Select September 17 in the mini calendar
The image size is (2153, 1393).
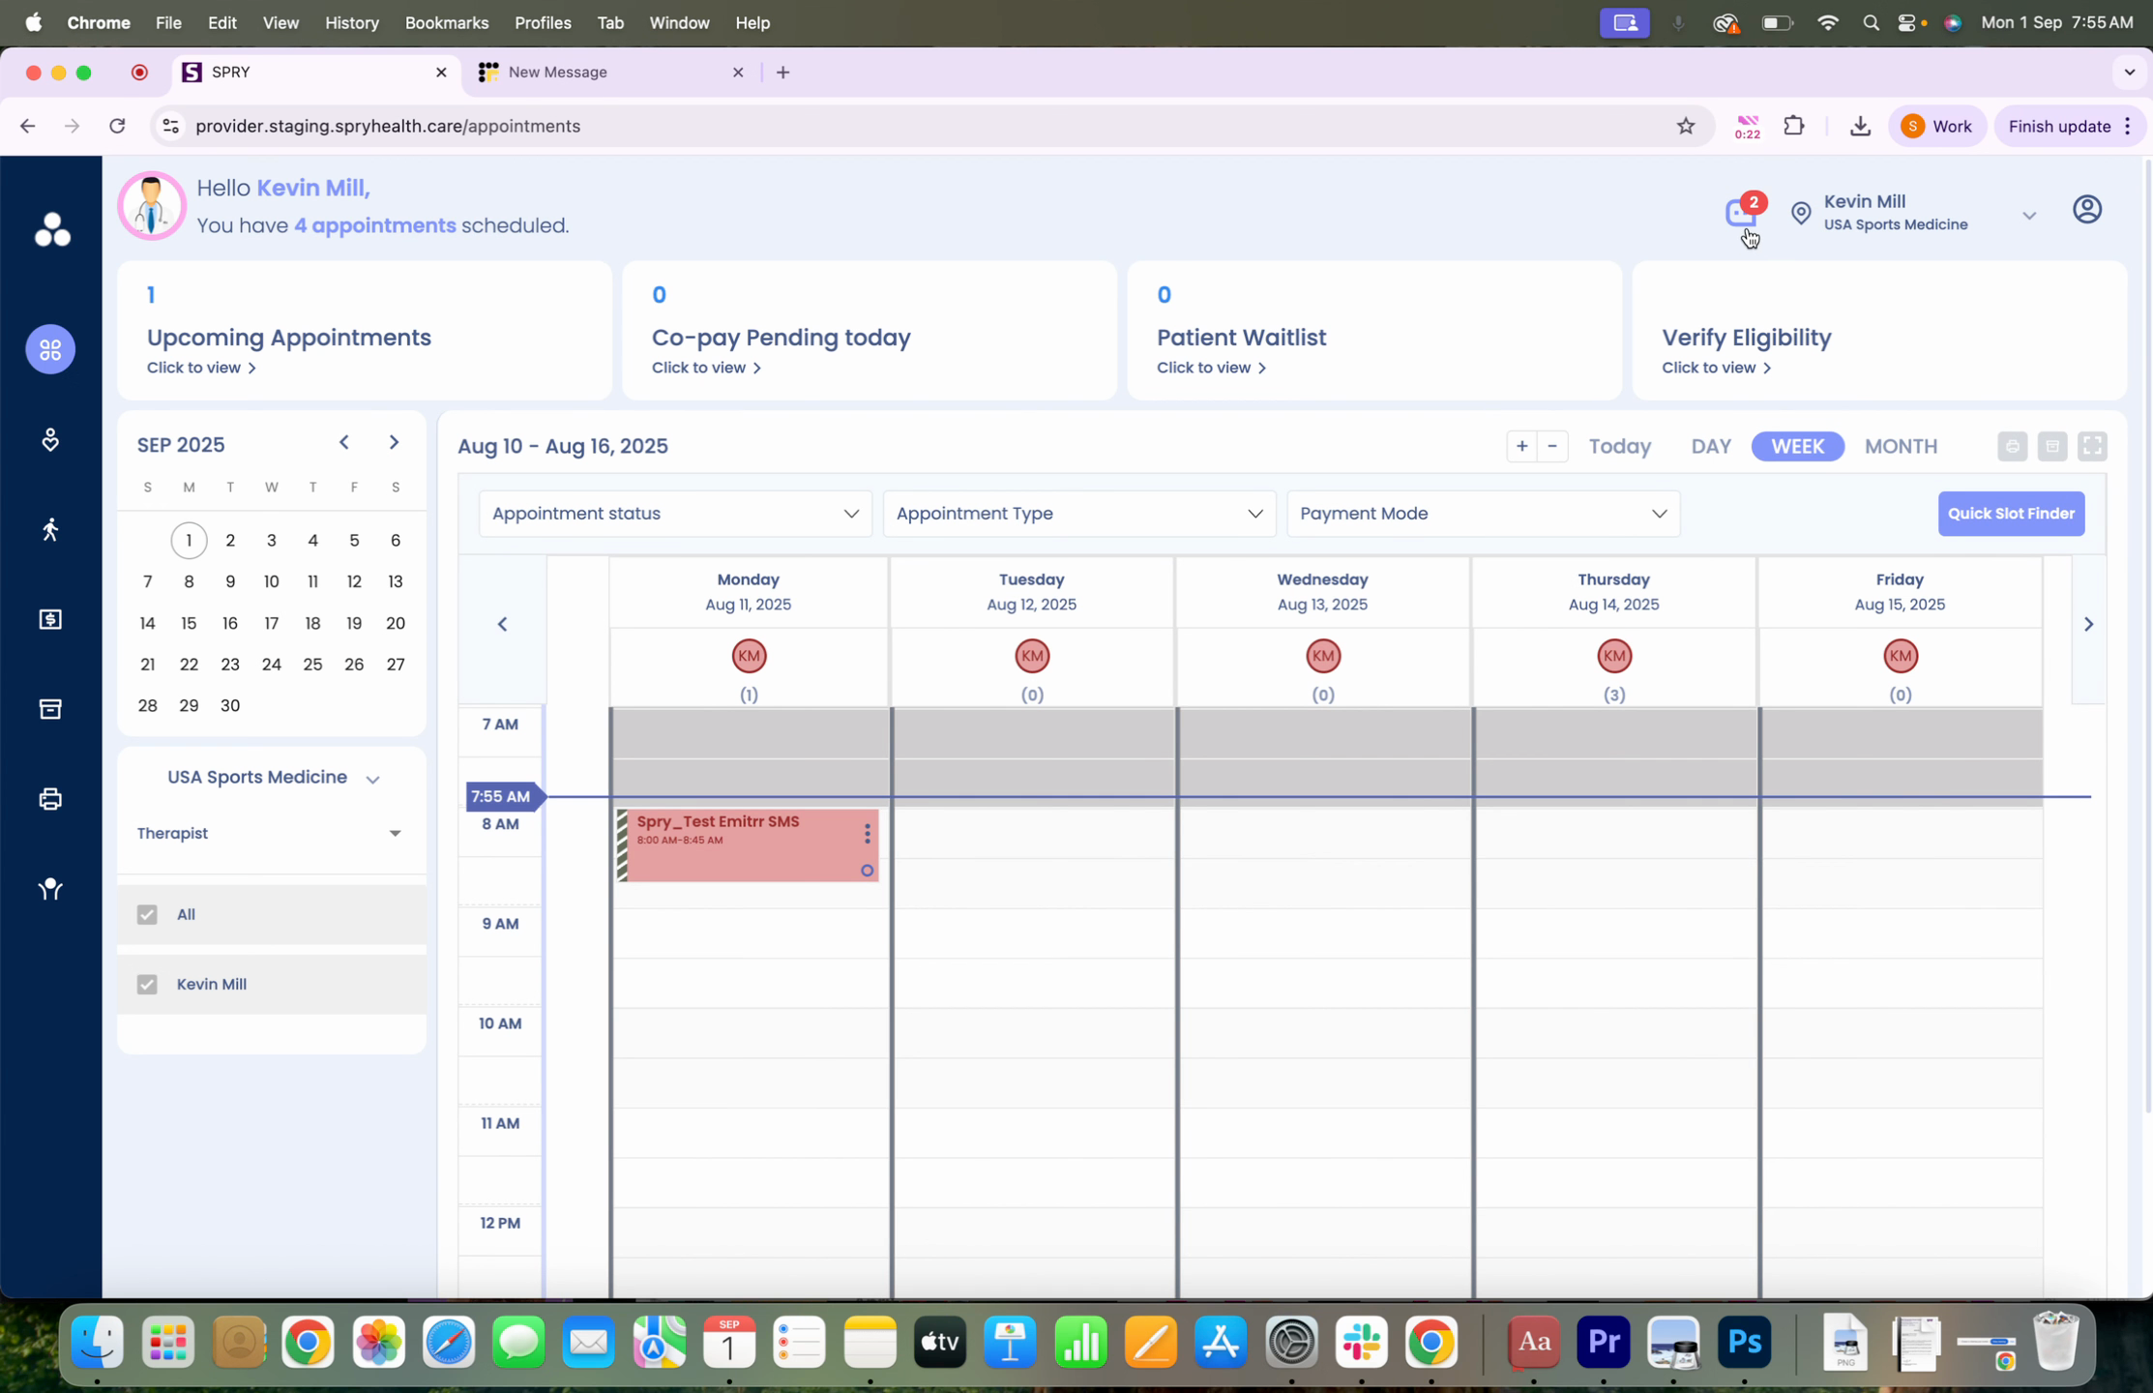[x=271, y=623]
